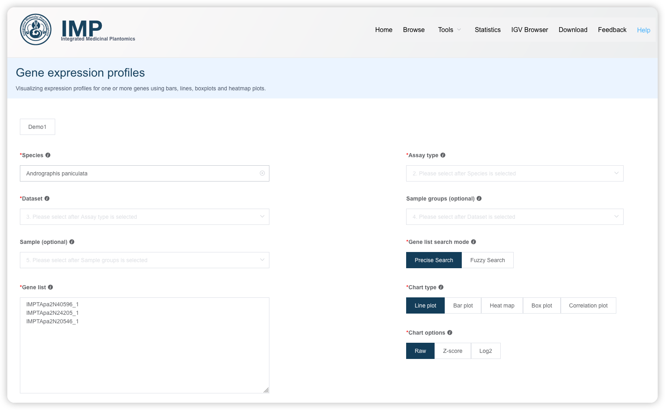This screenshot has width=665, height=410.
Task: Open the Help page
Action: (x=643, y=30)
